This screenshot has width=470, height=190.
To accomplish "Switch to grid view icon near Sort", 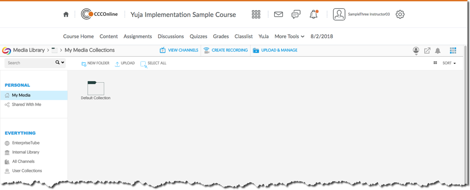I will [435, 63].
